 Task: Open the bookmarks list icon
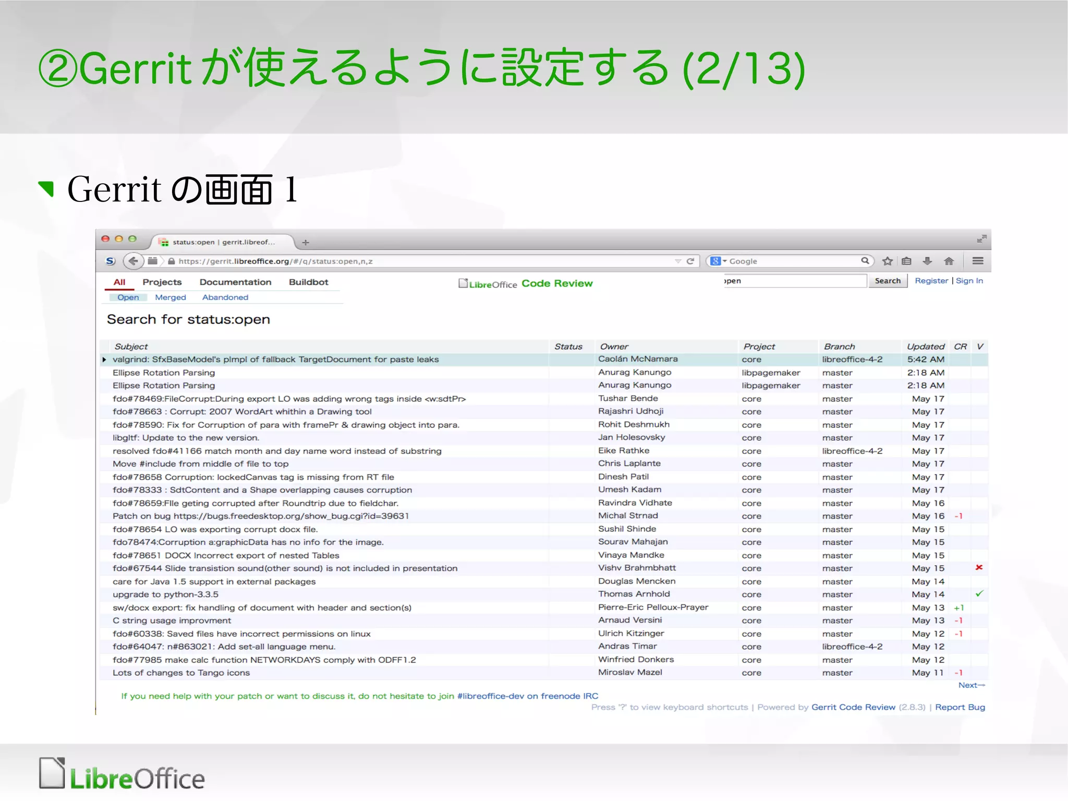pyautogui.click(x=907, y=261)
